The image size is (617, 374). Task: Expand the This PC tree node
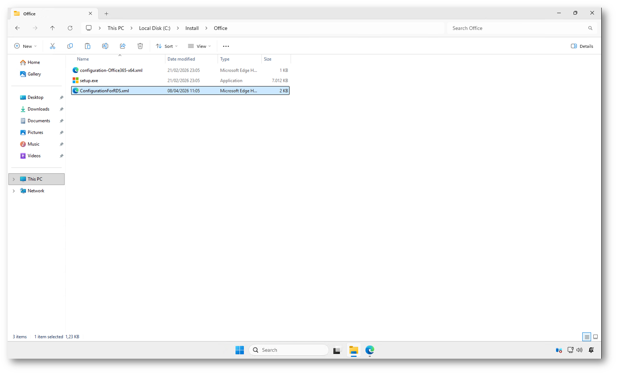[x=14, y=179]
